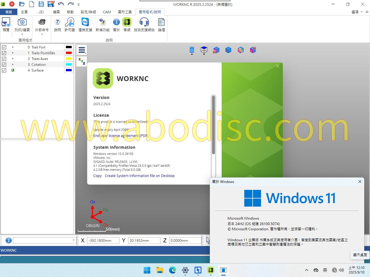Toggle the Surface layer checkbox
This screenshot has height=277, width=370.
click(4, 70)
